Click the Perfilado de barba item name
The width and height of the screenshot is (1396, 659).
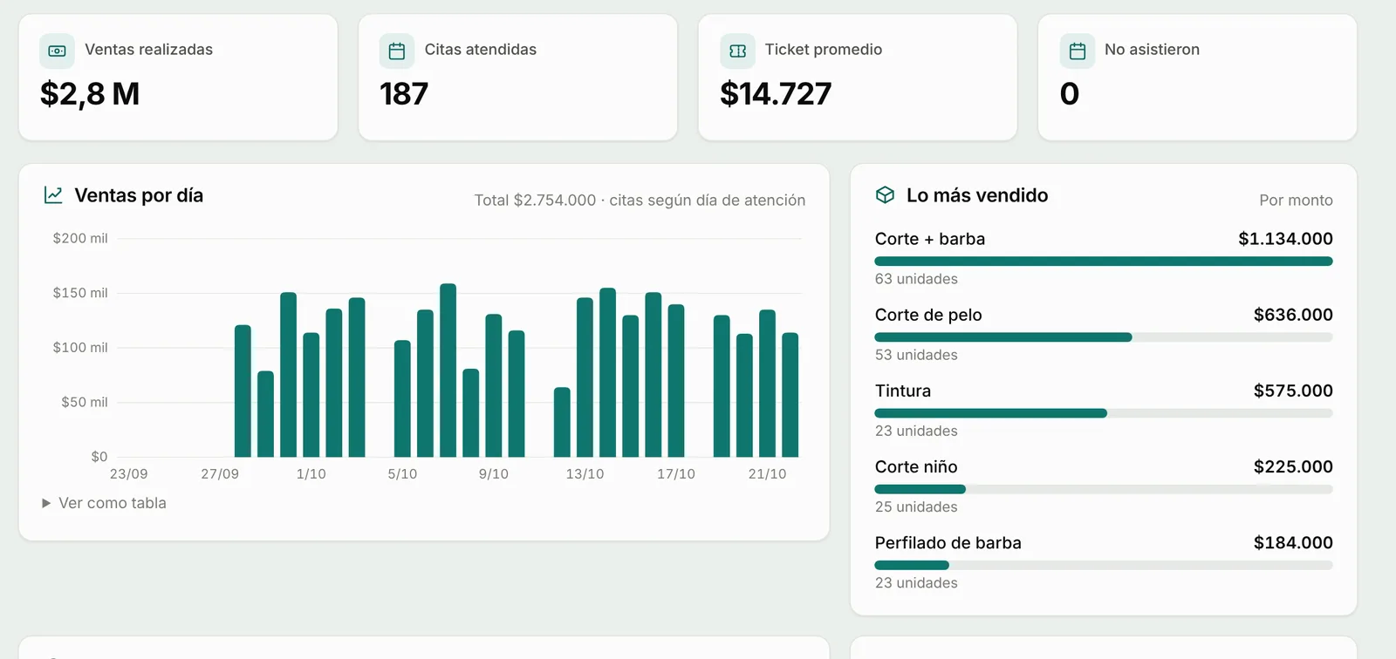click(x=948, y=542)
